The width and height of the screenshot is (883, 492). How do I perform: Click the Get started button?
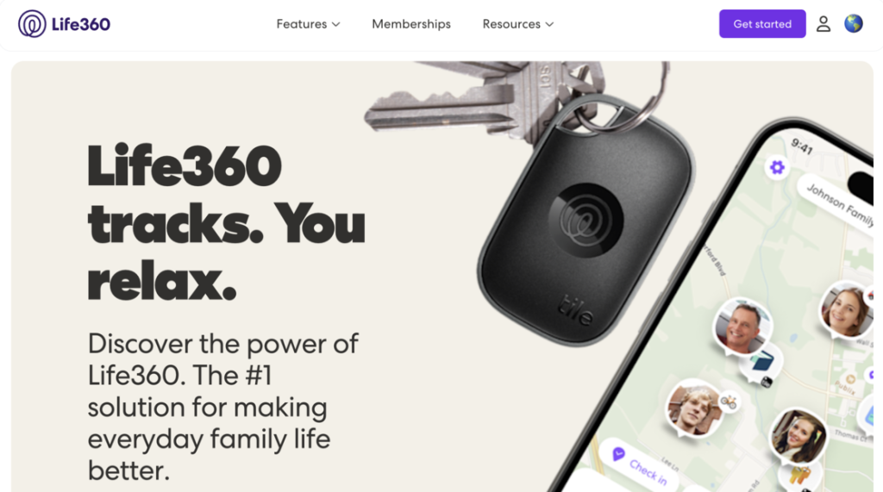(x=762, y=23)
